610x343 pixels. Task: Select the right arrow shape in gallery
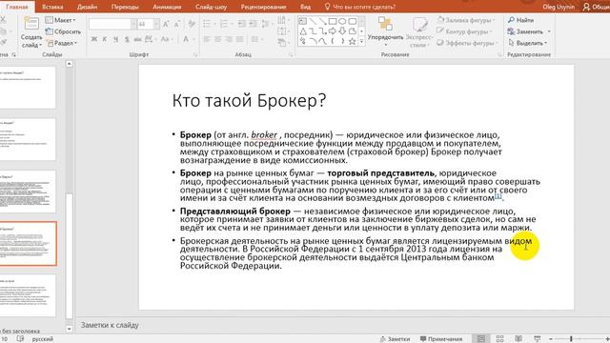(333, 31)
